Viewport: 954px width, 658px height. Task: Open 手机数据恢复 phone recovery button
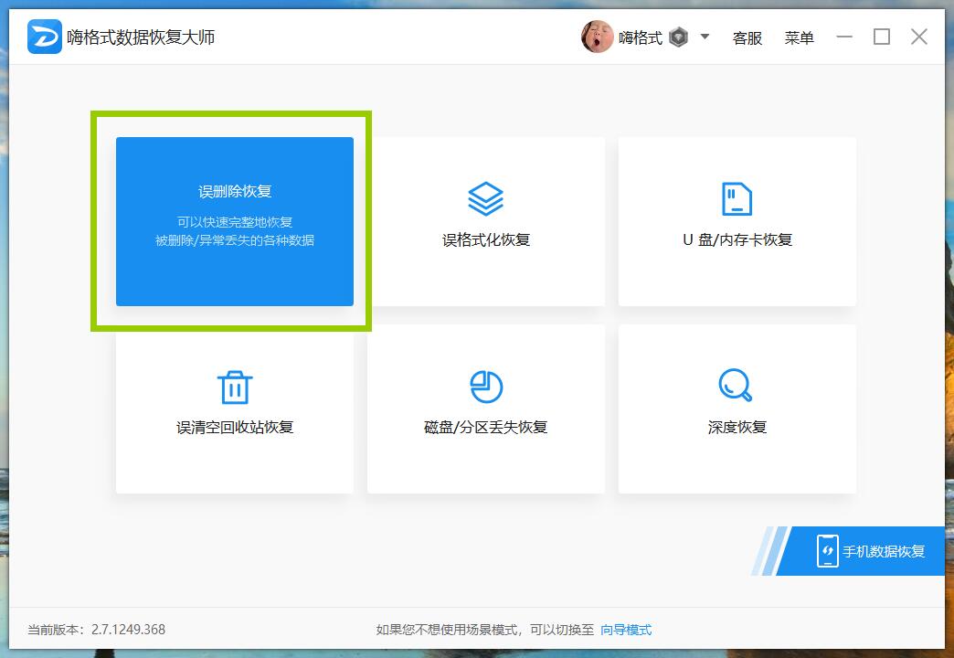point(860,551)
